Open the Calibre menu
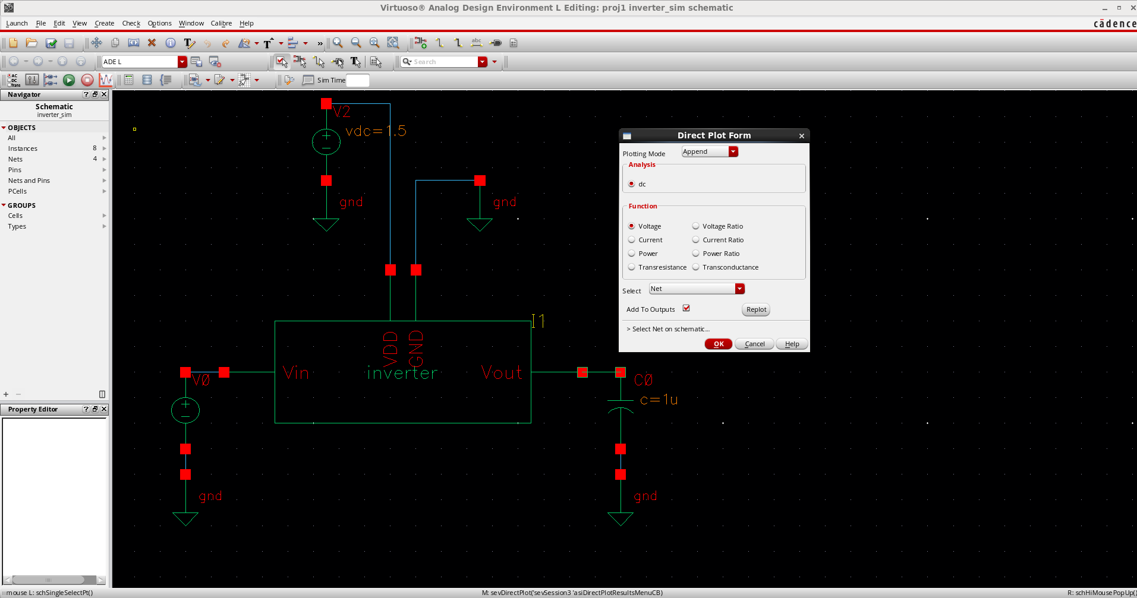Image resolution: width=1137 pixels, height=598 pixels. 221,23
